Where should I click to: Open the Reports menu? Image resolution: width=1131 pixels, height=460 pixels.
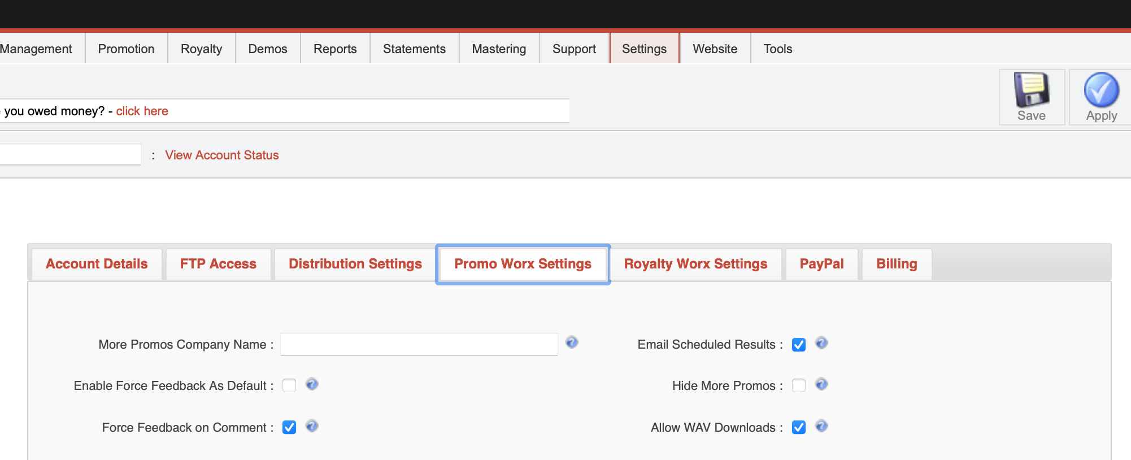pos(335,49)
